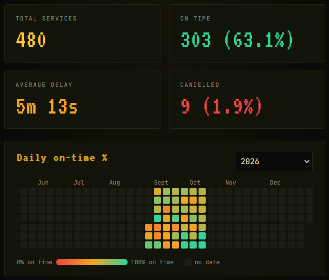Click the cancelled value 9 (1.9%)

pos(221,106)
